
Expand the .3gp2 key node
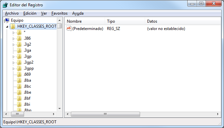coord(13,63)
